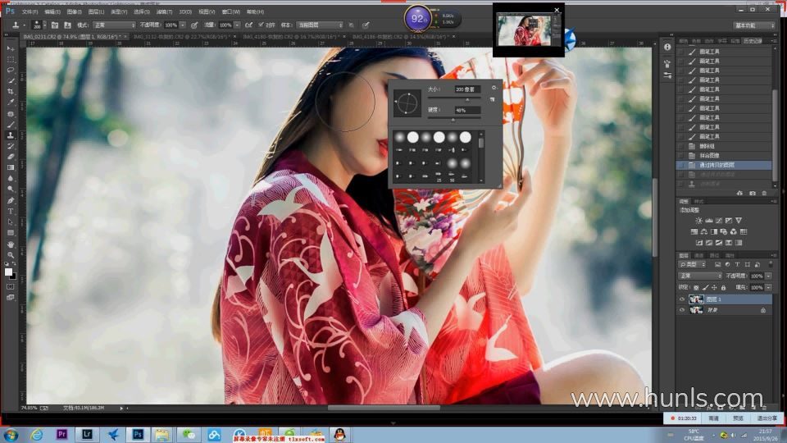Click the brush size 200 像素 field
Image resolution: width=787 pixels, height=443 pixels.
pyautogui.click(x=466, y=89)
